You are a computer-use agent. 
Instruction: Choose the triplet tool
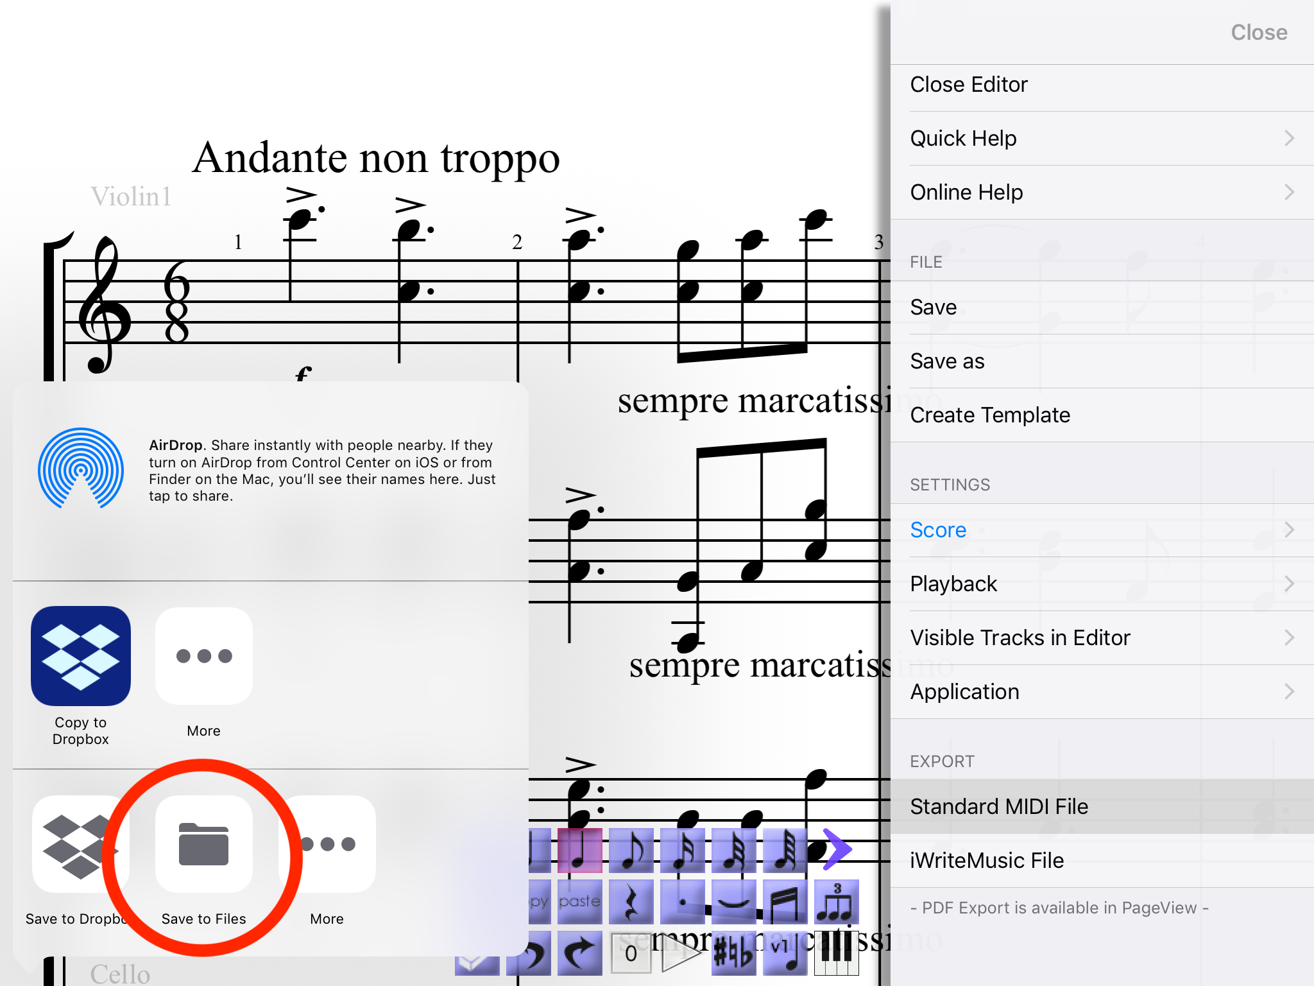tap(837, 901)
